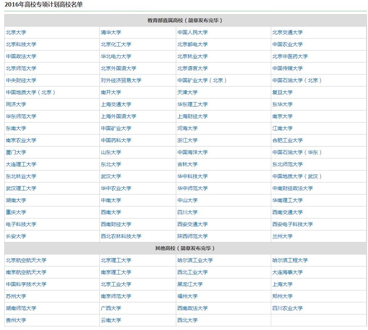Click 中国地质大学（北京）
Image resolution: width=368 pixels, height=330 pixels.
tap(30, 92)
